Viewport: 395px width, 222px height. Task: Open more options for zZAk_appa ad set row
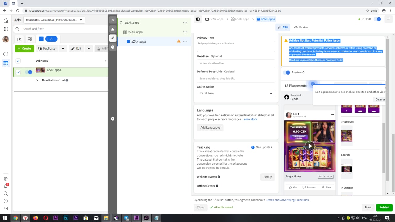(x=185, y=32)
